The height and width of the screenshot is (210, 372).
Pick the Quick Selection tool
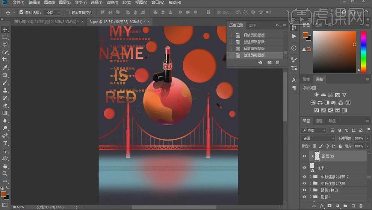[x=5, y=52]
